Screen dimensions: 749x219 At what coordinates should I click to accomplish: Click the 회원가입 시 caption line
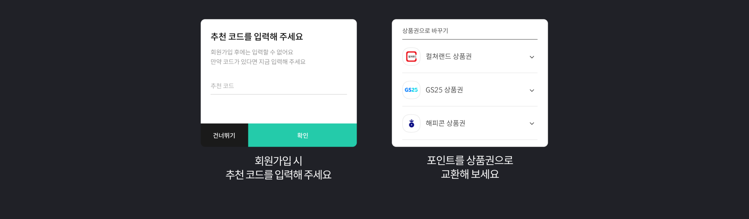[279, 160]
